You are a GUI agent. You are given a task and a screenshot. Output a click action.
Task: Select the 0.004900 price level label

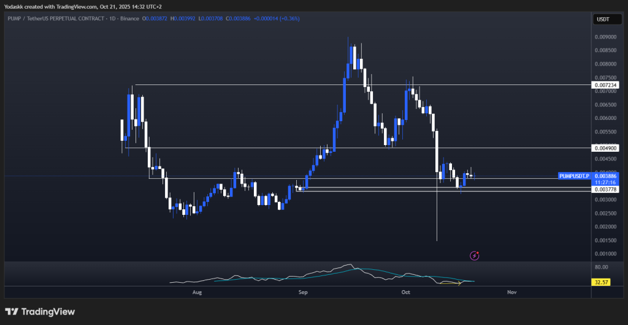pos(605,148)
